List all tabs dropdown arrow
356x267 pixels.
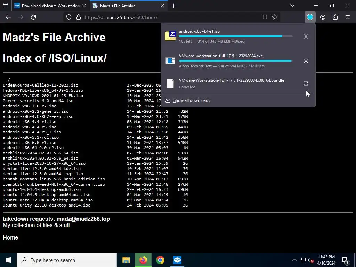tap(292, 6)
